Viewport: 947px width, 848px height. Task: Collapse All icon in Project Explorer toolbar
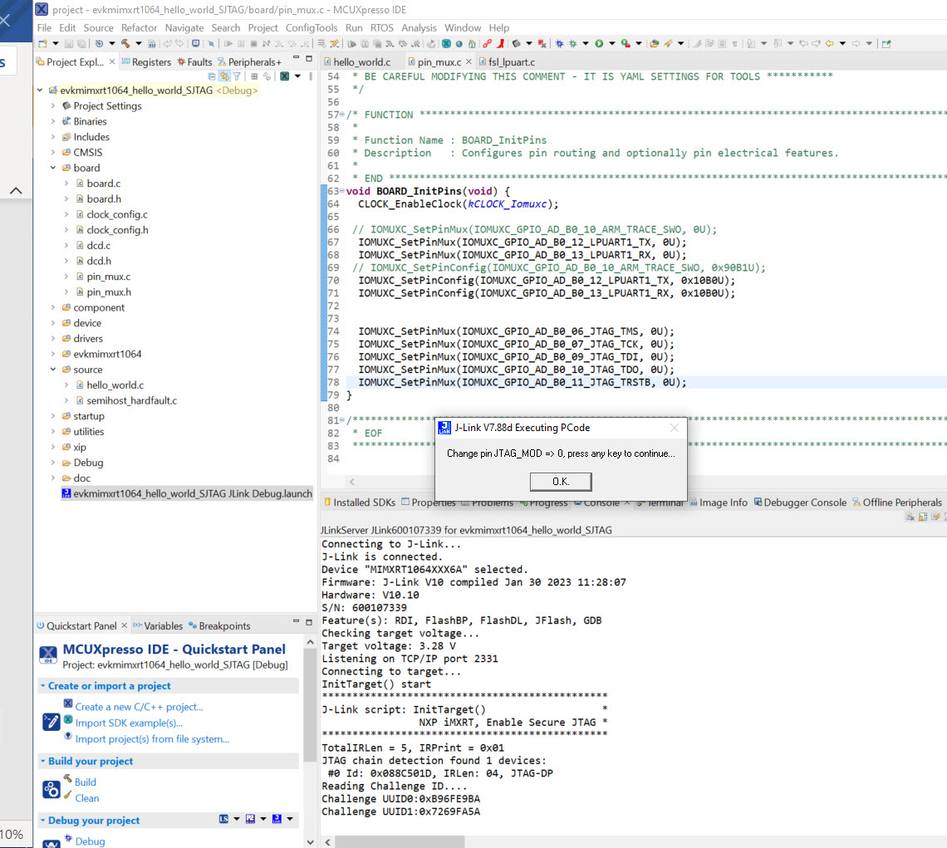click(212, 76)
